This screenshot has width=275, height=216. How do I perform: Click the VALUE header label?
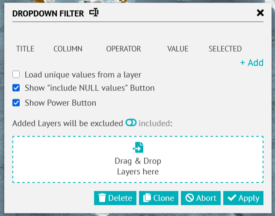(177, 49)
